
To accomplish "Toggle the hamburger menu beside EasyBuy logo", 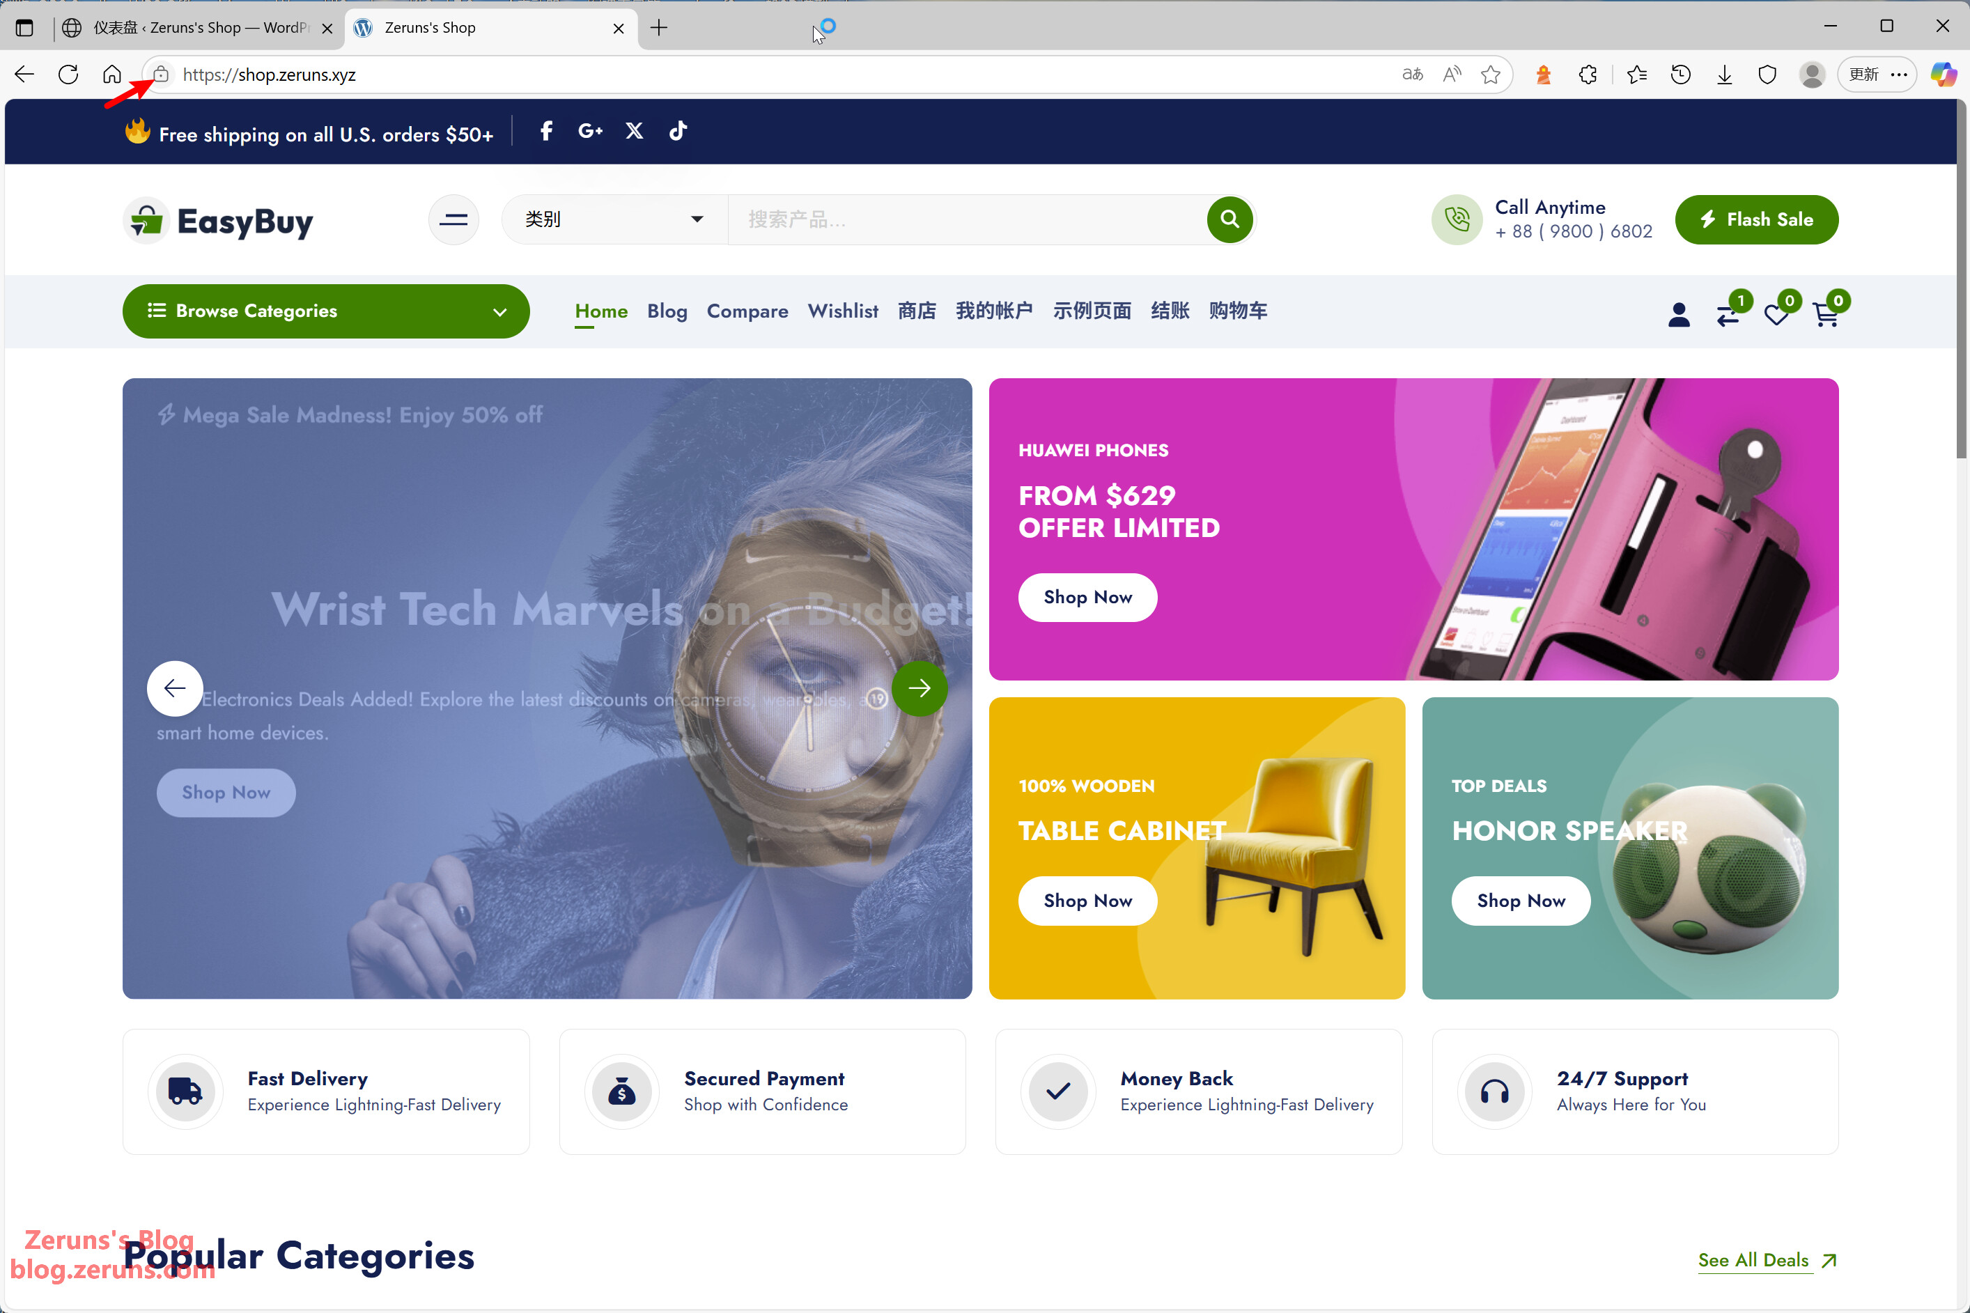I will [x=453, y=220].
